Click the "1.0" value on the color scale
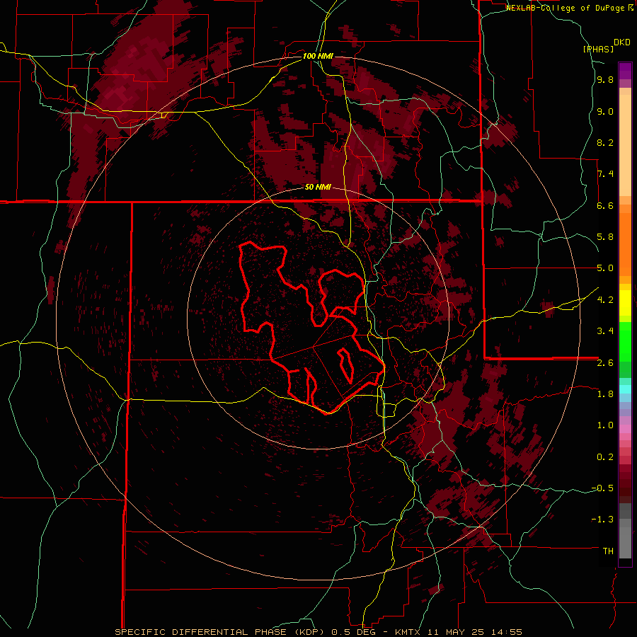 click(605, 425)
